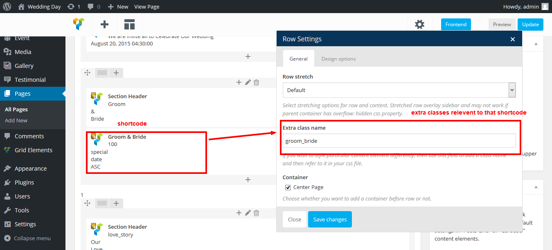Switch to Design options tab
The width and height of the screenshot is (552, 250).
point(338,59)
